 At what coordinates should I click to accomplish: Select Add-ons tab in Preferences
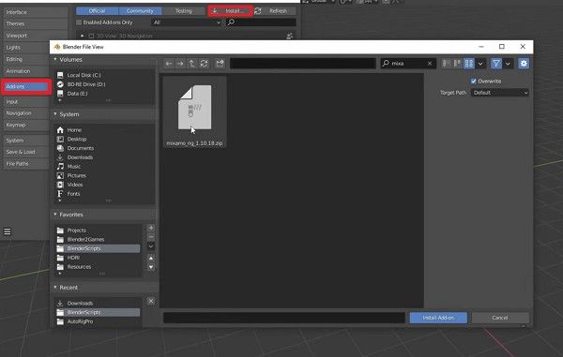[26, 87]
